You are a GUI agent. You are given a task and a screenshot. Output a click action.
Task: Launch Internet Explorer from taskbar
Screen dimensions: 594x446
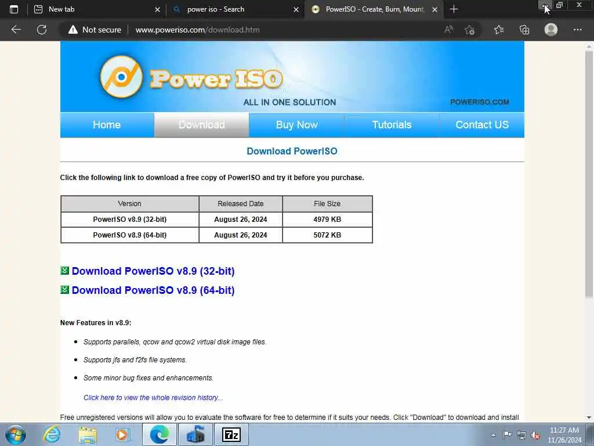coord(52,434)
